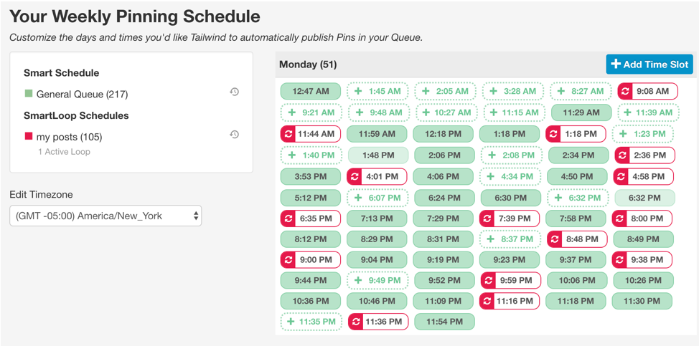Select the 11:54 PM time slot

pos(444,321)
